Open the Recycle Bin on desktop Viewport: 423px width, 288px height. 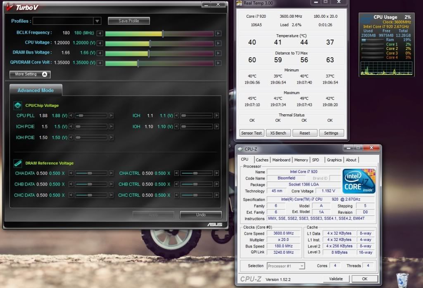tap(402, 280)
